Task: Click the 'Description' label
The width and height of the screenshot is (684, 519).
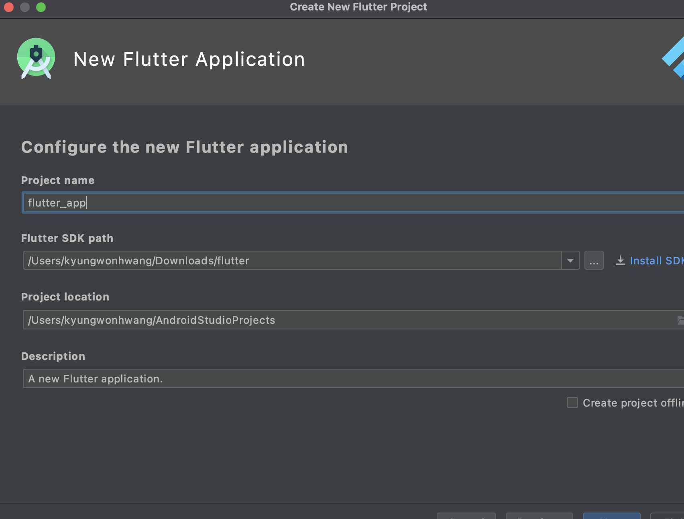Action: (53, 356)
